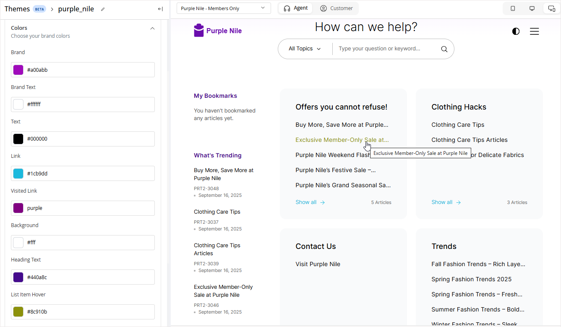The height and width of the screenshot is (327, 561).
Task: Click the List Item Hover color swatch
Action: tap(18, 312)
